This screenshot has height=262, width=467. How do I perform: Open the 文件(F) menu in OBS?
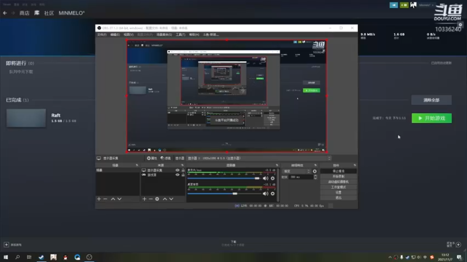point(102,35)
